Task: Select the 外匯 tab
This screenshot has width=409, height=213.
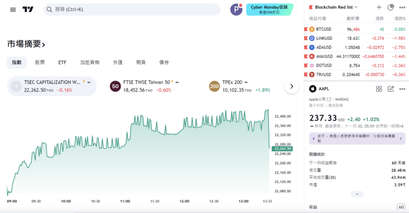Action: tap(118, 63)
